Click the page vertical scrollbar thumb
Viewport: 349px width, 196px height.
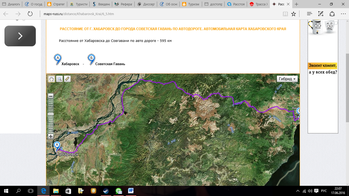347,88
